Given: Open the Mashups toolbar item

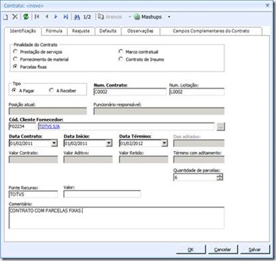Looking at the screenshot, I should coord(148,17).
